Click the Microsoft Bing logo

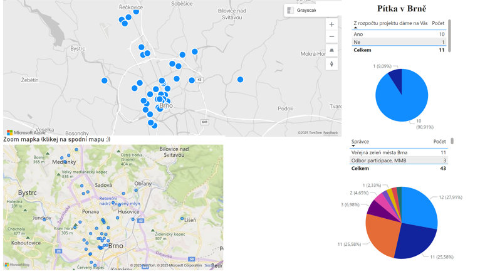coord(18,265)
